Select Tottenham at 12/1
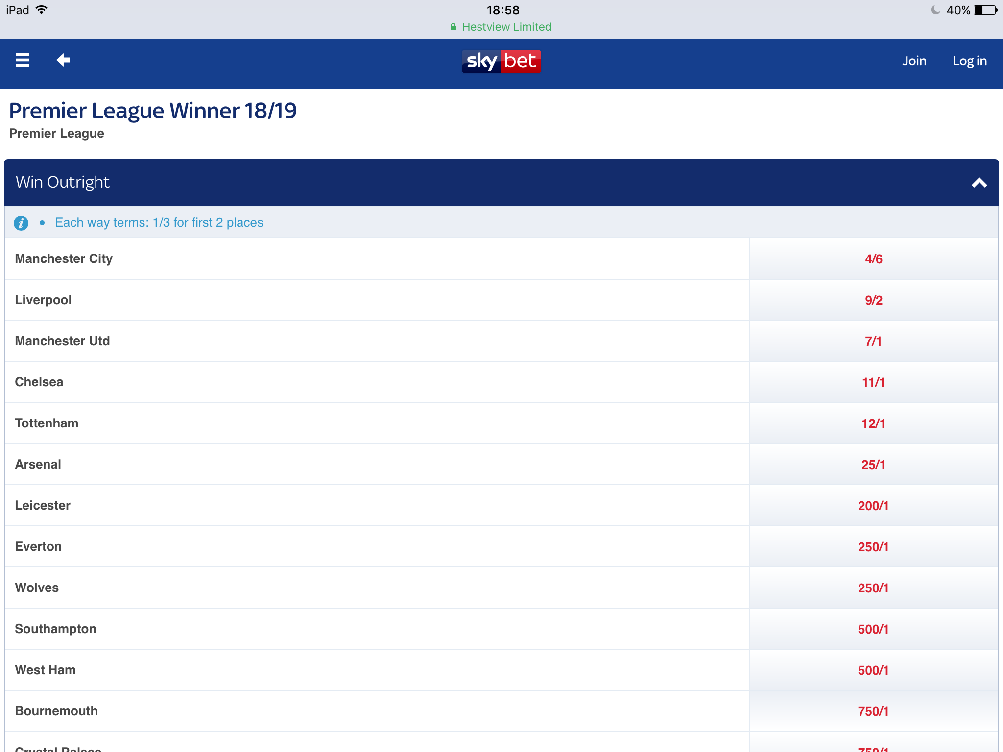The height and width of the screenshot is (752, 1003). [874, 423]
